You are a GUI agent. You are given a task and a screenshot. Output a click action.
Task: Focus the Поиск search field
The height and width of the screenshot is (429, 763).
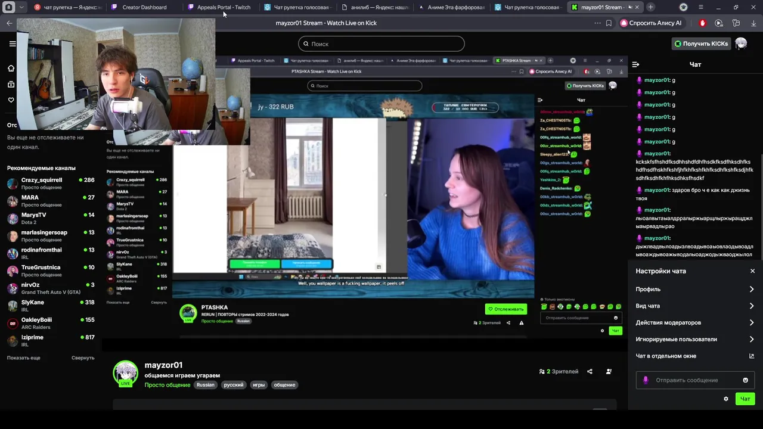[x=381, y=43]
